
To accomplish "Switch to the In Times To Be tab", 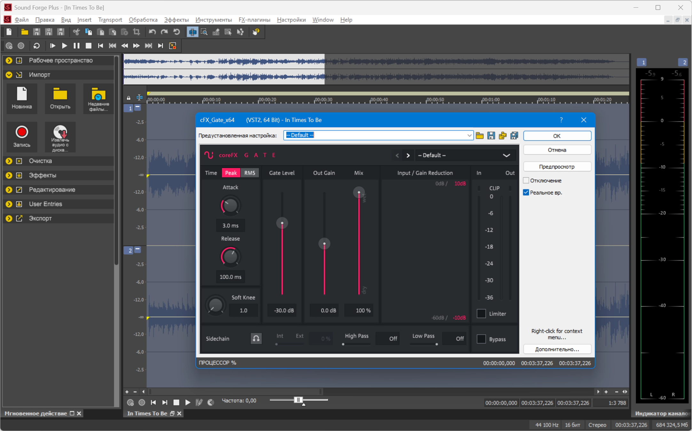I will (147, 413).
